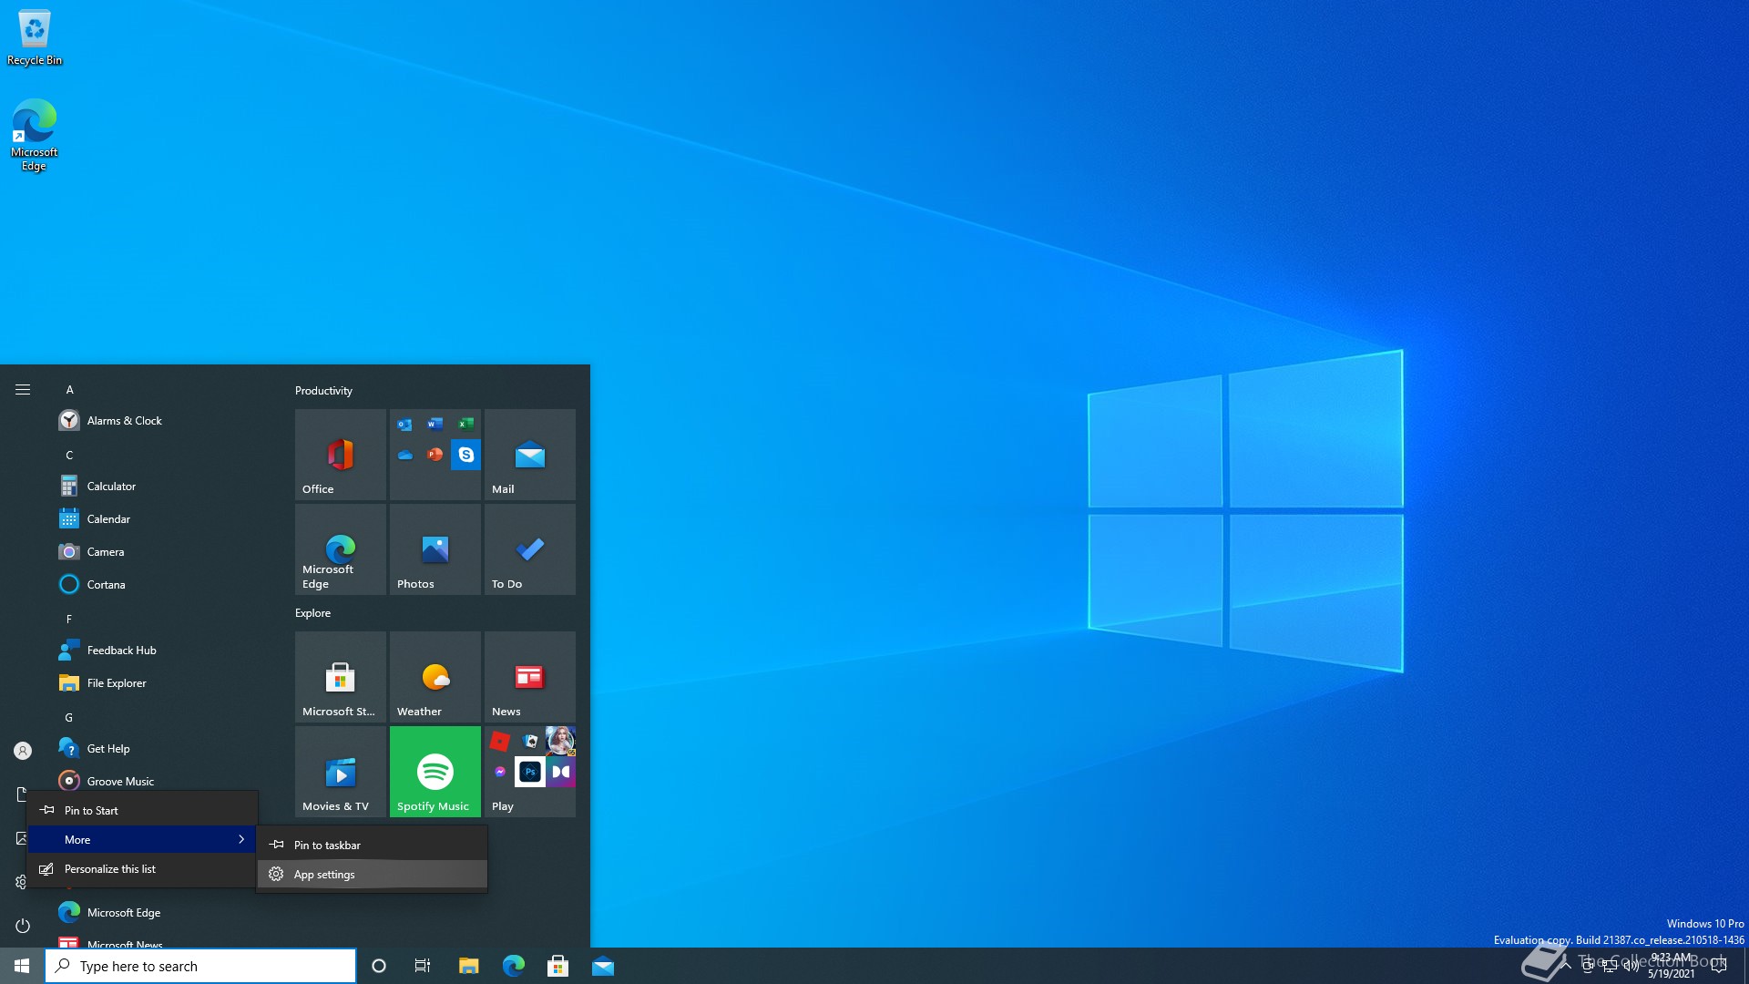Open the Microsoft Edge tile
This screenshot has width=1749, height=984.
pyautogui.click(x=341, y=549)
